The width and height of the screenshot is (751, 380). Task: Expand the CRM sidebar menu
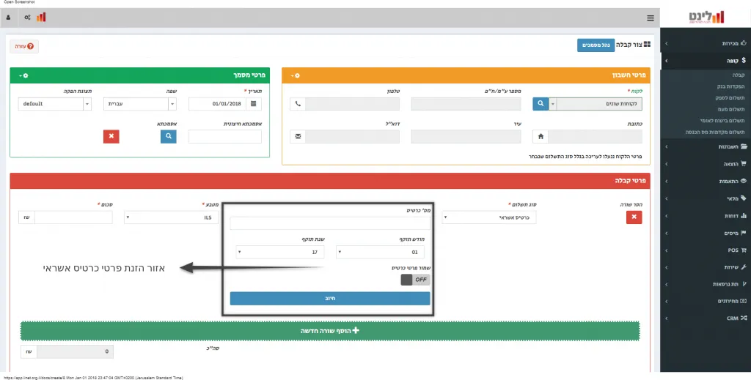point(706,318)
